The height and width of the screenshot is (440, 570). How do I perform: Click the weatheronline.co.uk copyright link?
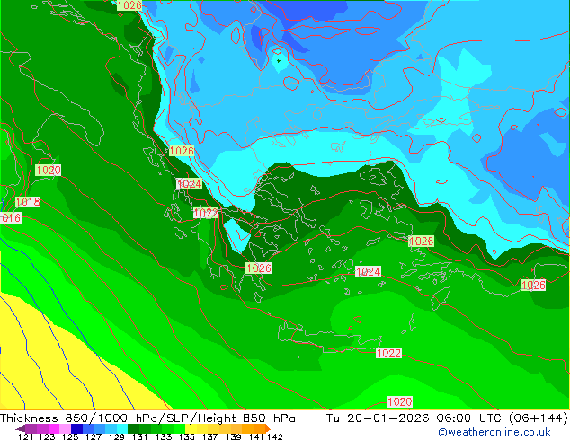pos(494,432)
